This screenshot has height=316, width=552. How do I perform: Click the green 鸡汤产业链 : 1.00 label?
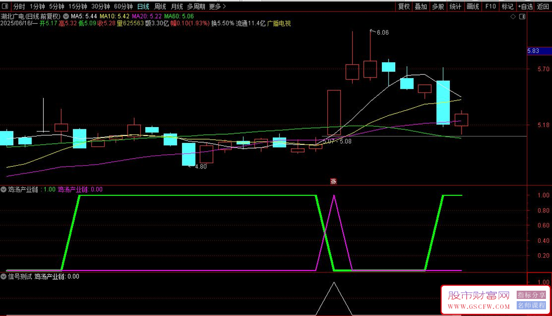(32, 189)
